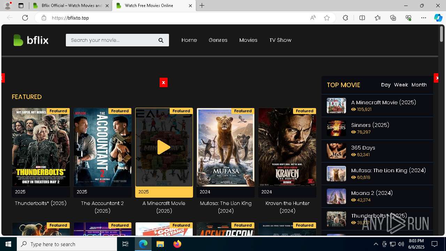This screenshot has height=251, width=446.
Task: Open Browser essentials heart icon
Action: click(x=408, y=18)
